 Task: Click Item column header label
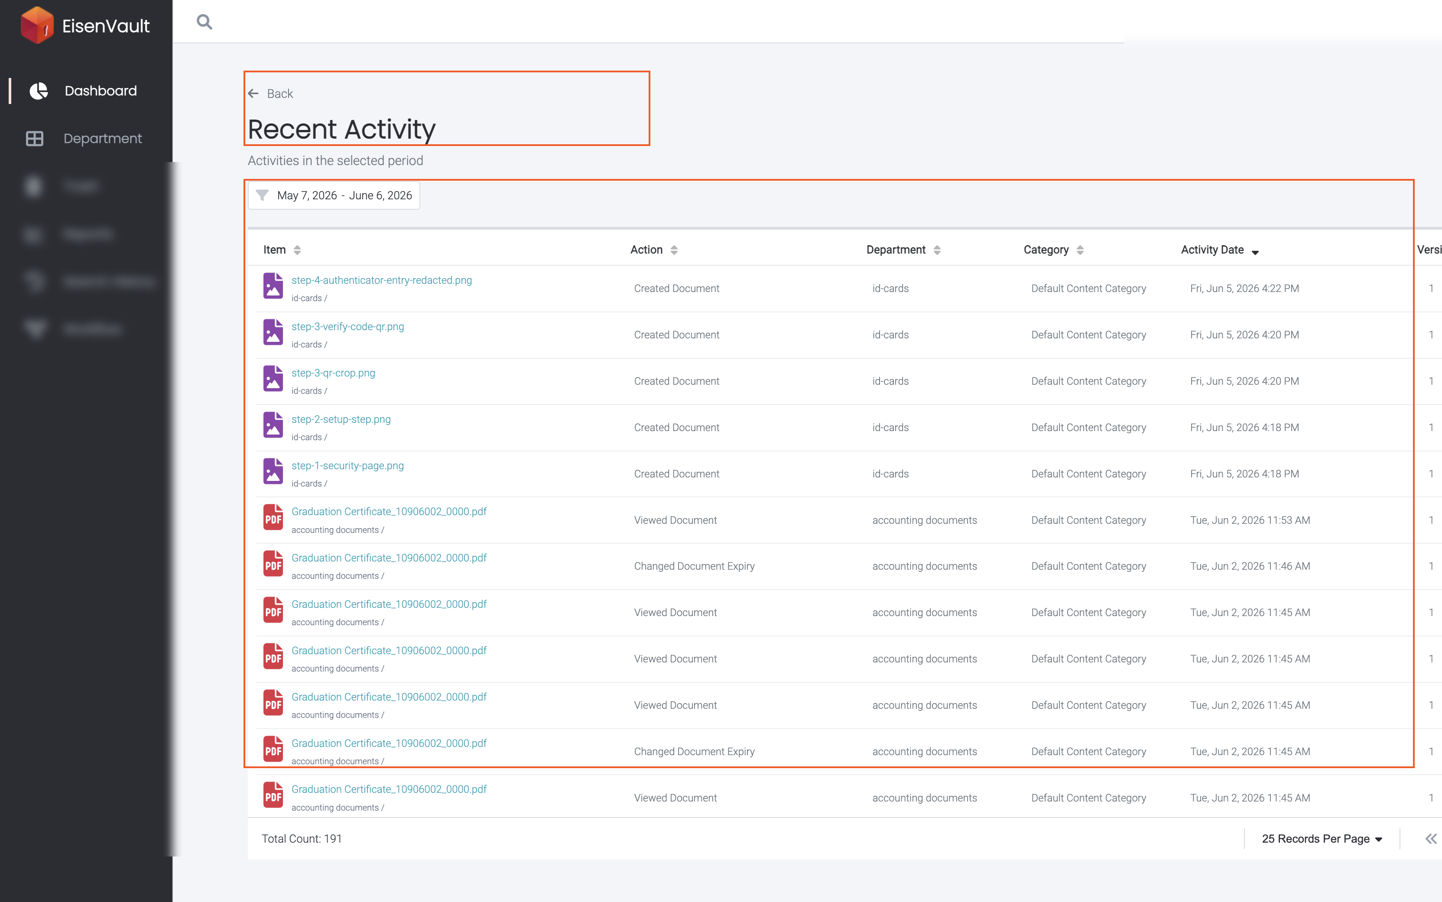[274, 250]
